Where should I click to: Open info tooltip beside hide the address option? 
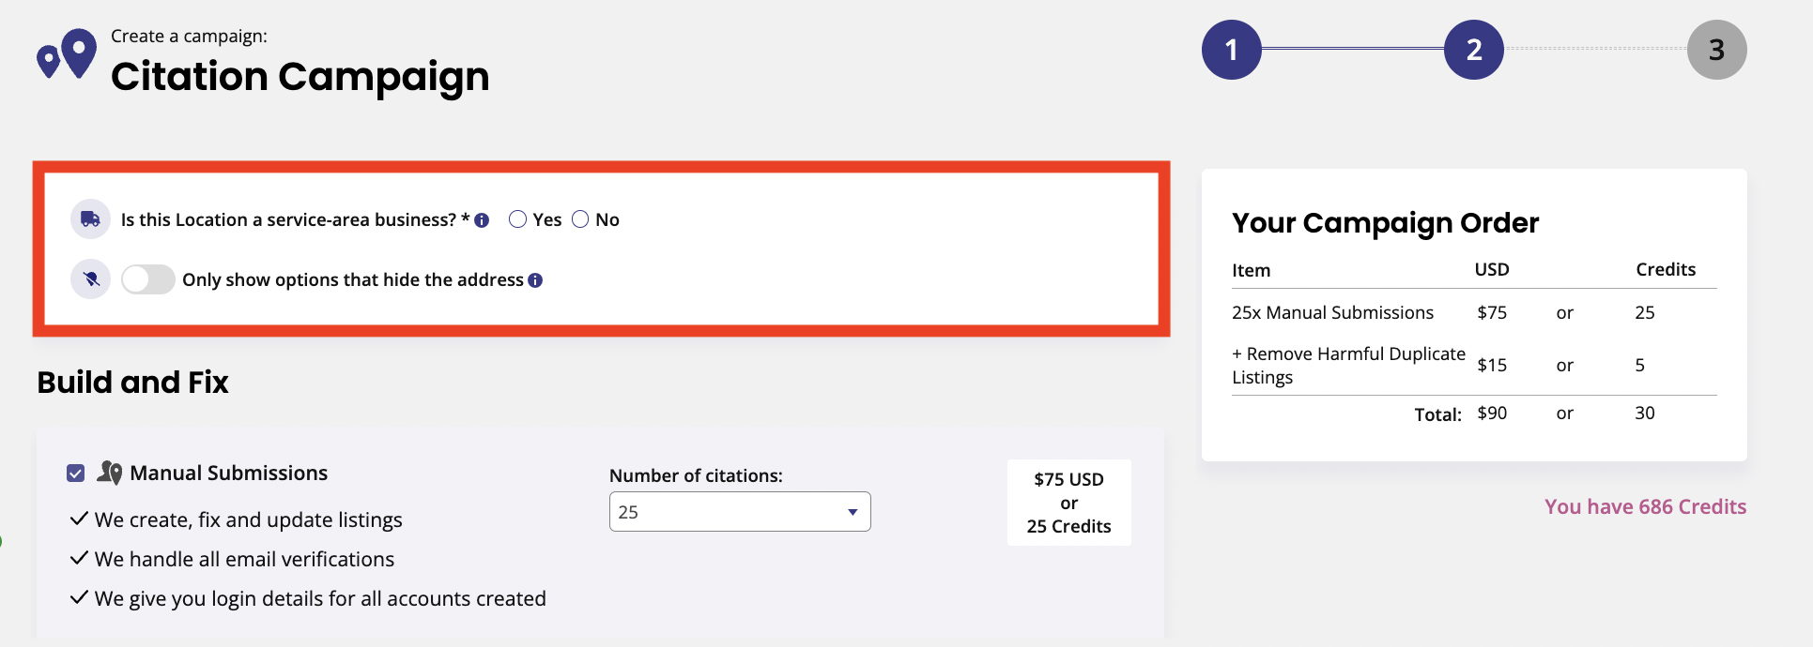pyautogui.click(x=535, y=280)
